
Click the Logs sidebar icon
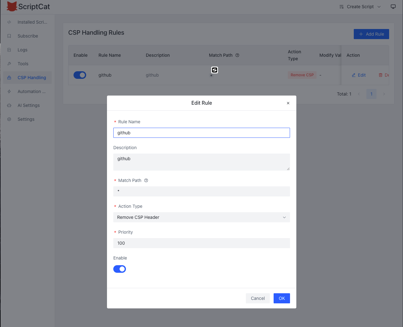click(9, 50)
